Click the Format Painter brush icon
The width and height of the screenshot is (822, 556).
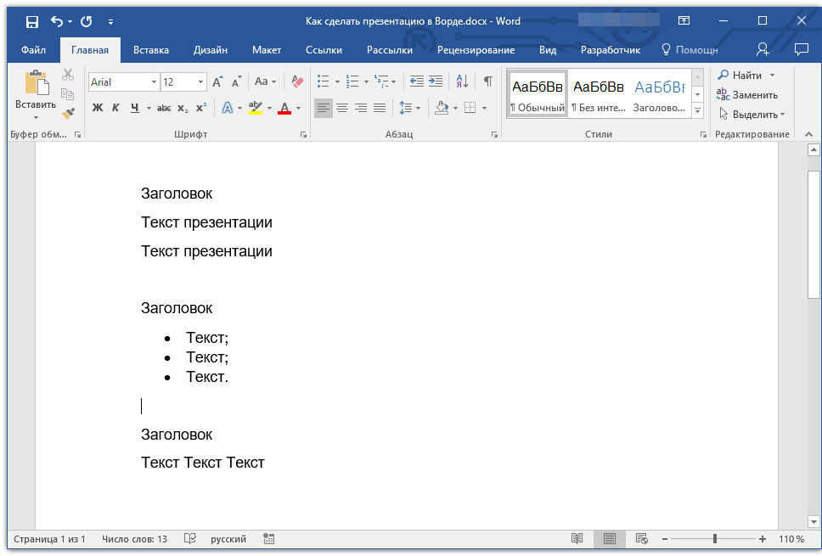[x=68, y=113]
